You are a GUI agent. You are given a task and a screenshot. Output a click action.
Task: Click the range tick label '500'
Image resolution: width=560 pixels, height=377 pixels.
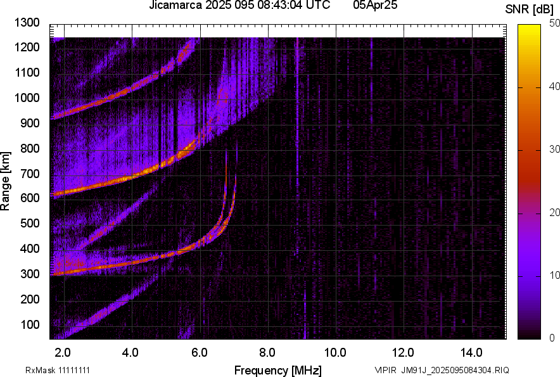click(x=30, y=223)
